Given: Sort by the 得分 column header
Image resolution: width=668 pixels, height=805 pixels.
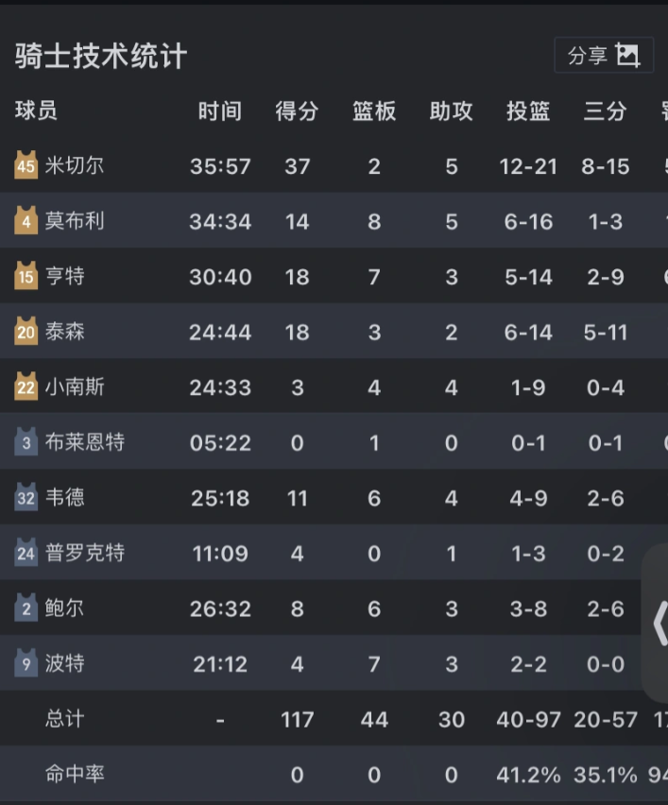Looking at the screenshot, I should click(x=297, y=111).
